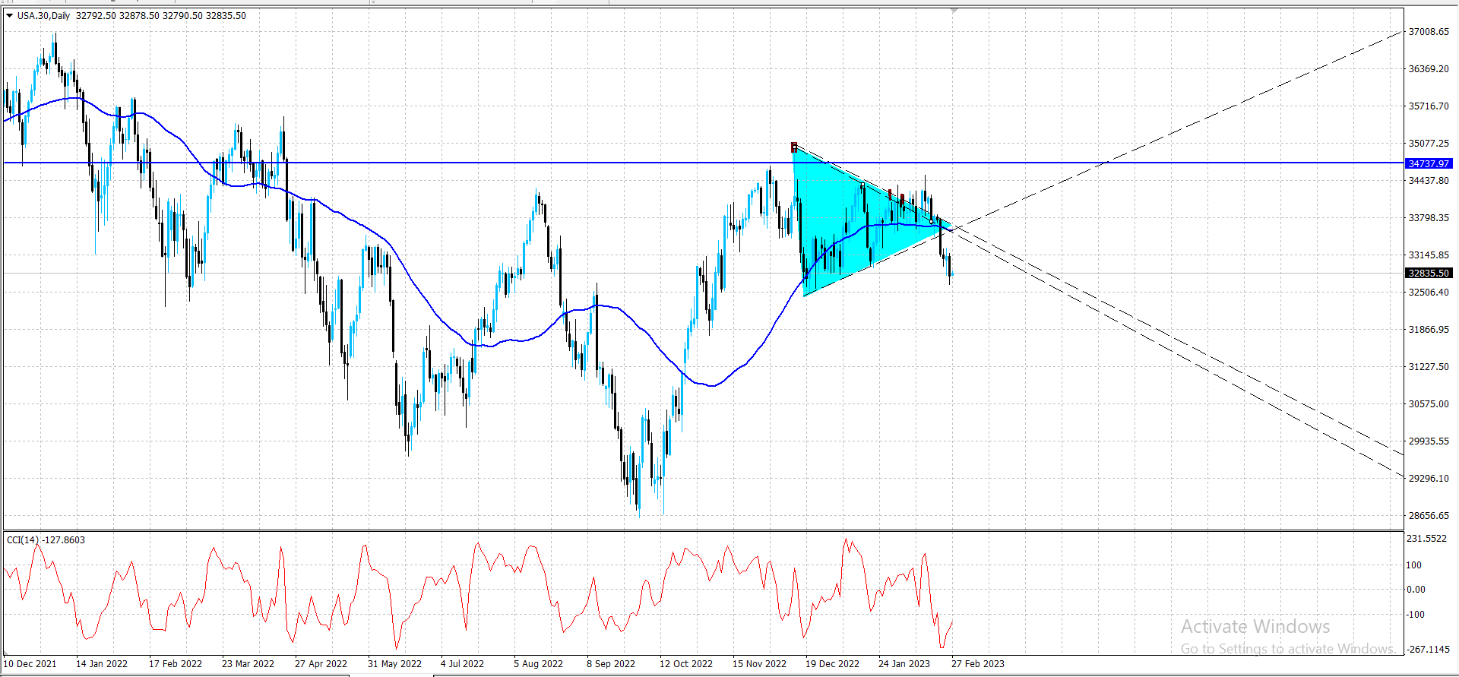
Task: Click the 27 Feb 2023 date label
Action: (x=978, y=664)
